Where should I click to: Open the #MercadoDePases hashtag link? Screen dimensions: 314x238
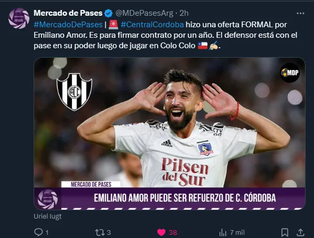68,25
